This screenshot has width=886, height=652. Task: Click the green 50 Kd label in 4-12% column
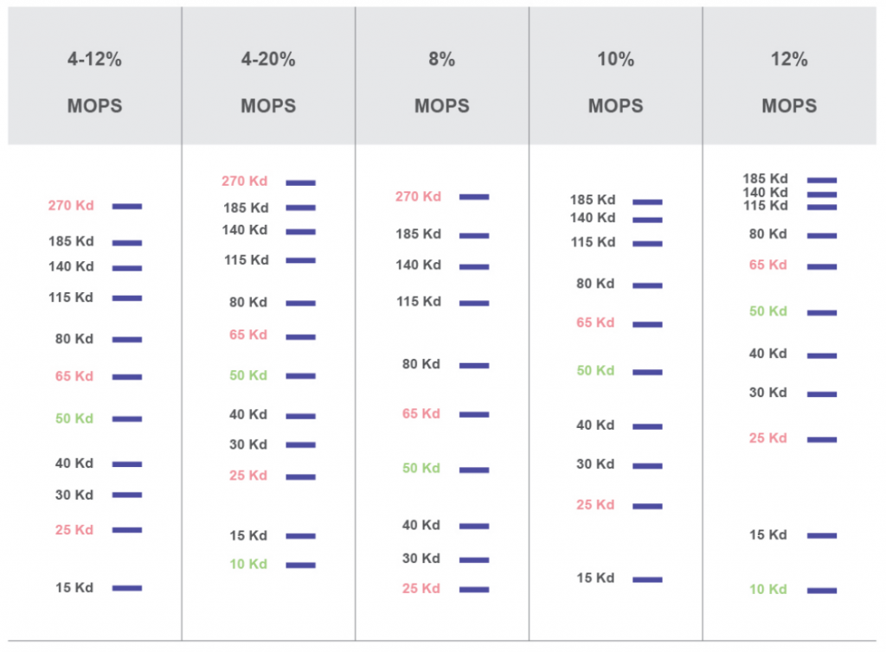(x=74, y=419)
